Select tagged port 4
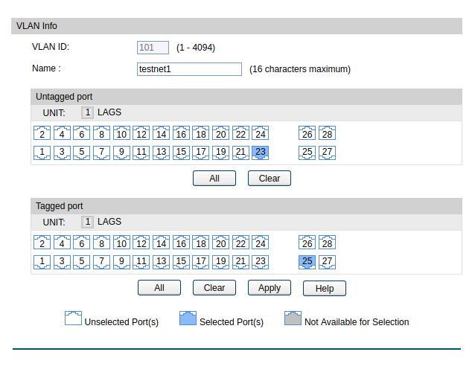The width and height of the screenshot is (475, 378). (62, 243)
